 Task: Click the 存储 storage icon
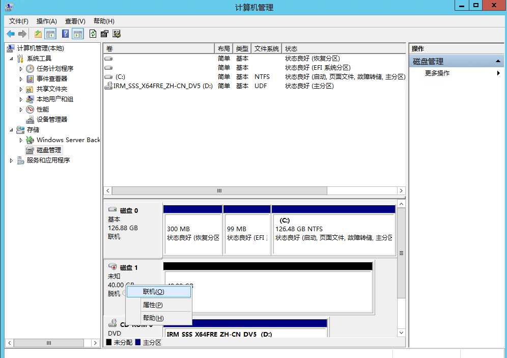tap(20, 130)
